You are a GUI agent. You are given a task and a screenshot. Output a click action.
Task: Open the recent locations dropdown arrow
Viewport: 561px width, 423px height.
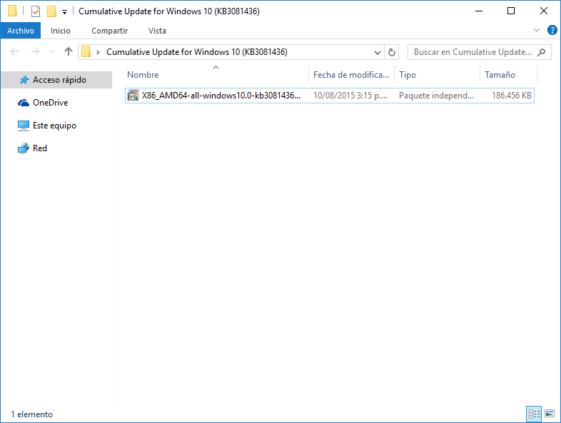click(52, 52)
